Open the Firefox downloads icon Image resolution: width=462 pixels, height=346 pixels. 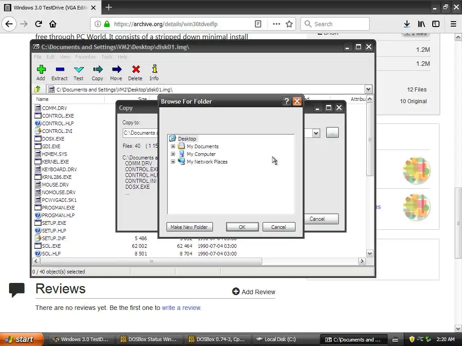pyautogui.click(x=407, y=24)
